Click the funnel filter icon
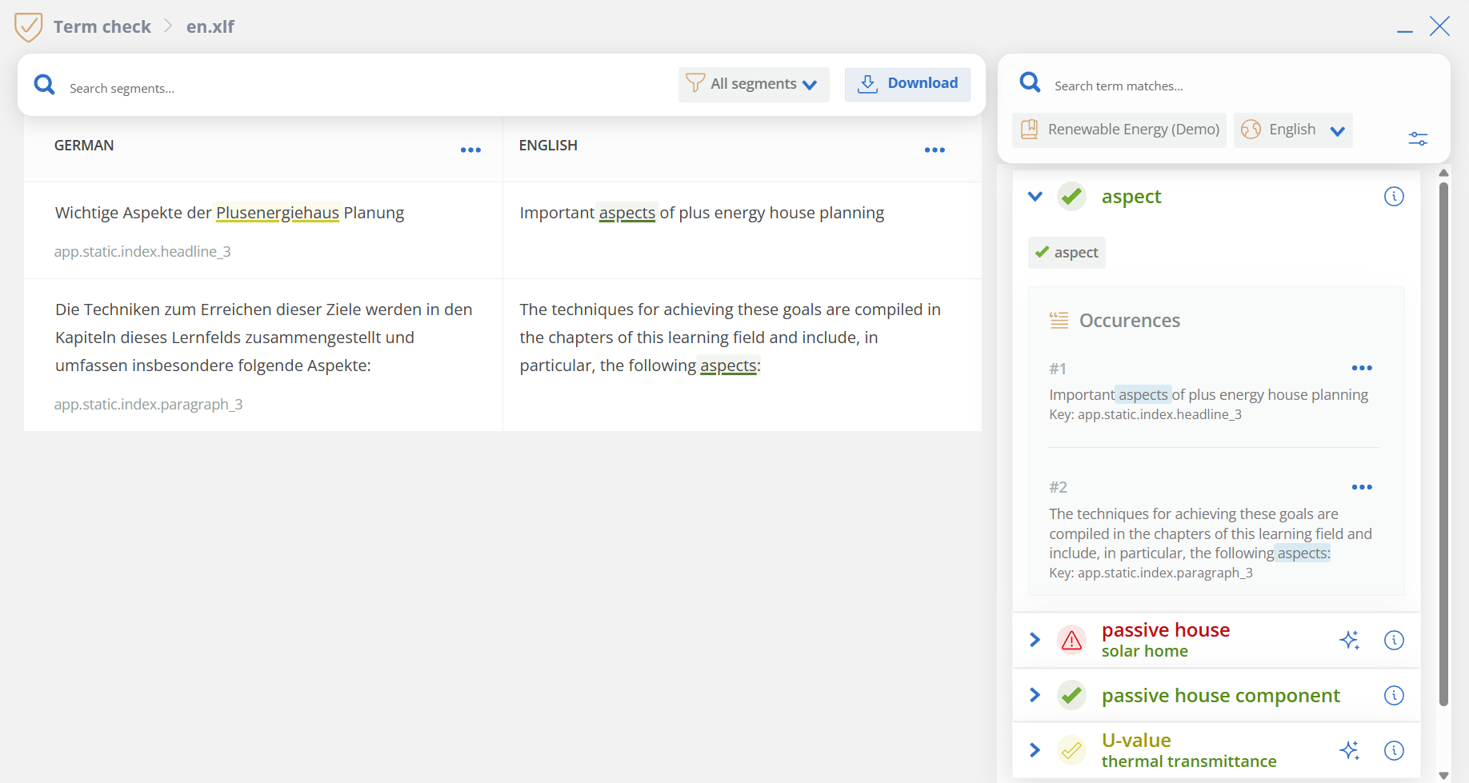1469x783 pixels. point(695,83)
